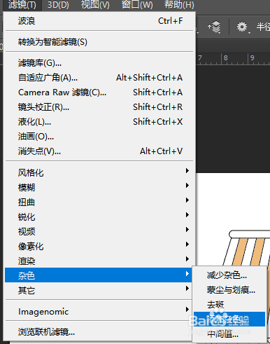Click the gear settings icon in options bar
Viewport: 270px width, 344px height.
click(x=242, y=27)
